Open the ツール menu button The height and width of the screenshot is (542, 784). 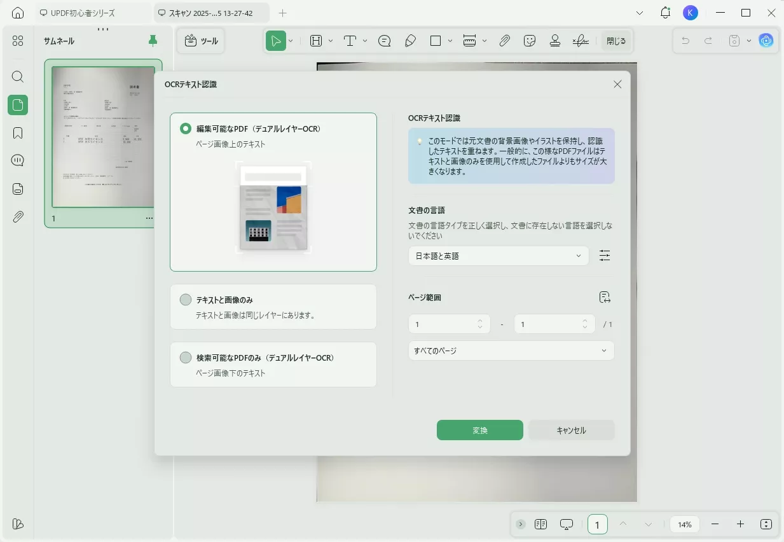coord(201,41)
